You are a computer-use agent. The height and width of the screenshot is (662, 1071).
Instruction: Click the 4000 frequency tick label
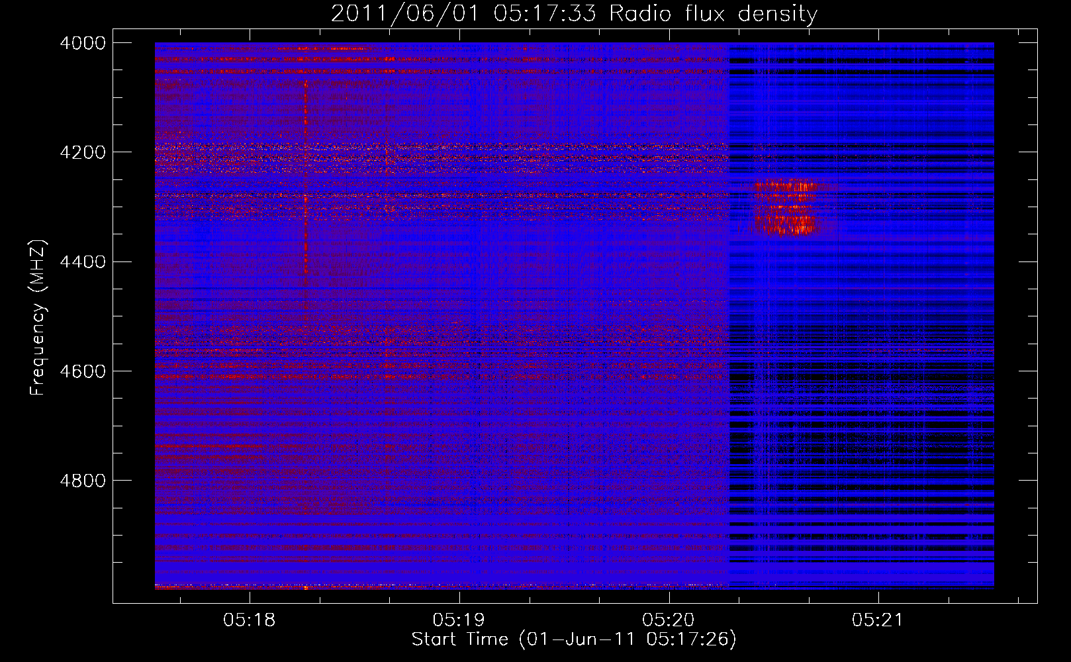tap(83, 43)
